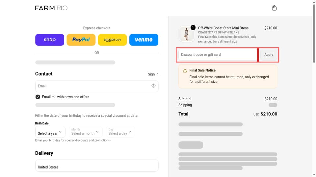
Task: Click the Express checkout label
Action: (x=97, y=28)
